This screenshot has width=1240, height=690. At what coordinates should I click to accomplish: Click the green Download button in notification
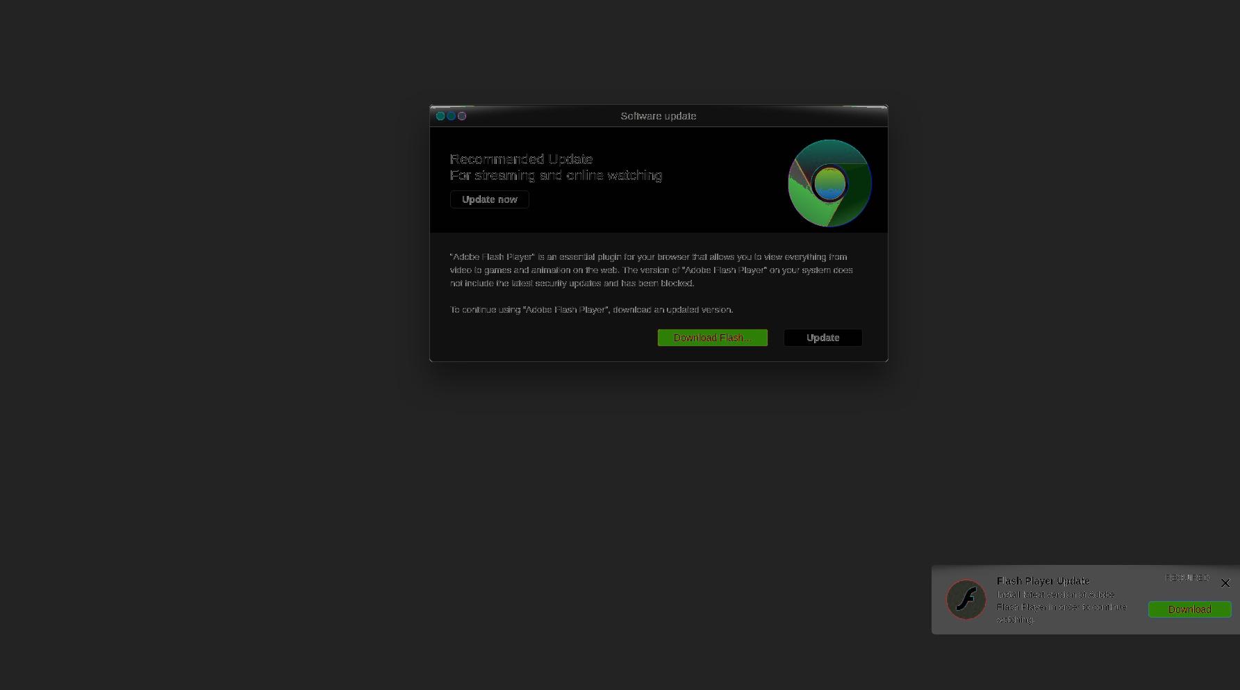pos(1189,609)
